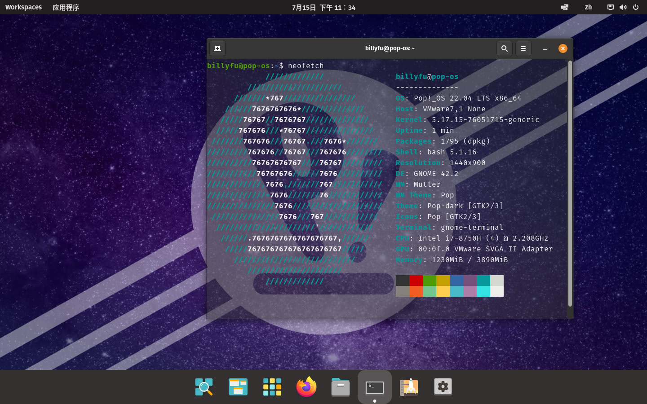Click the volume speaker icon

pyautogui.click(x=623, y=7)
